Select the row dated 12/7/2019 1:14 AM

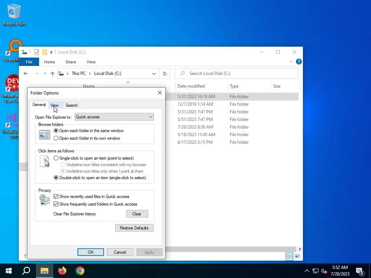click(x=232, y=104)
